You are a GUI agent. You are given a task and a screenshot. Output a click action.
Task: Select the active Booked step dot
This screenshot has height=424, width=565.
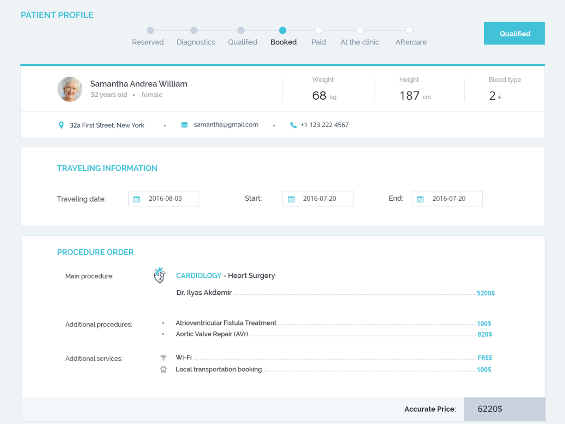(x=282, y=30)
